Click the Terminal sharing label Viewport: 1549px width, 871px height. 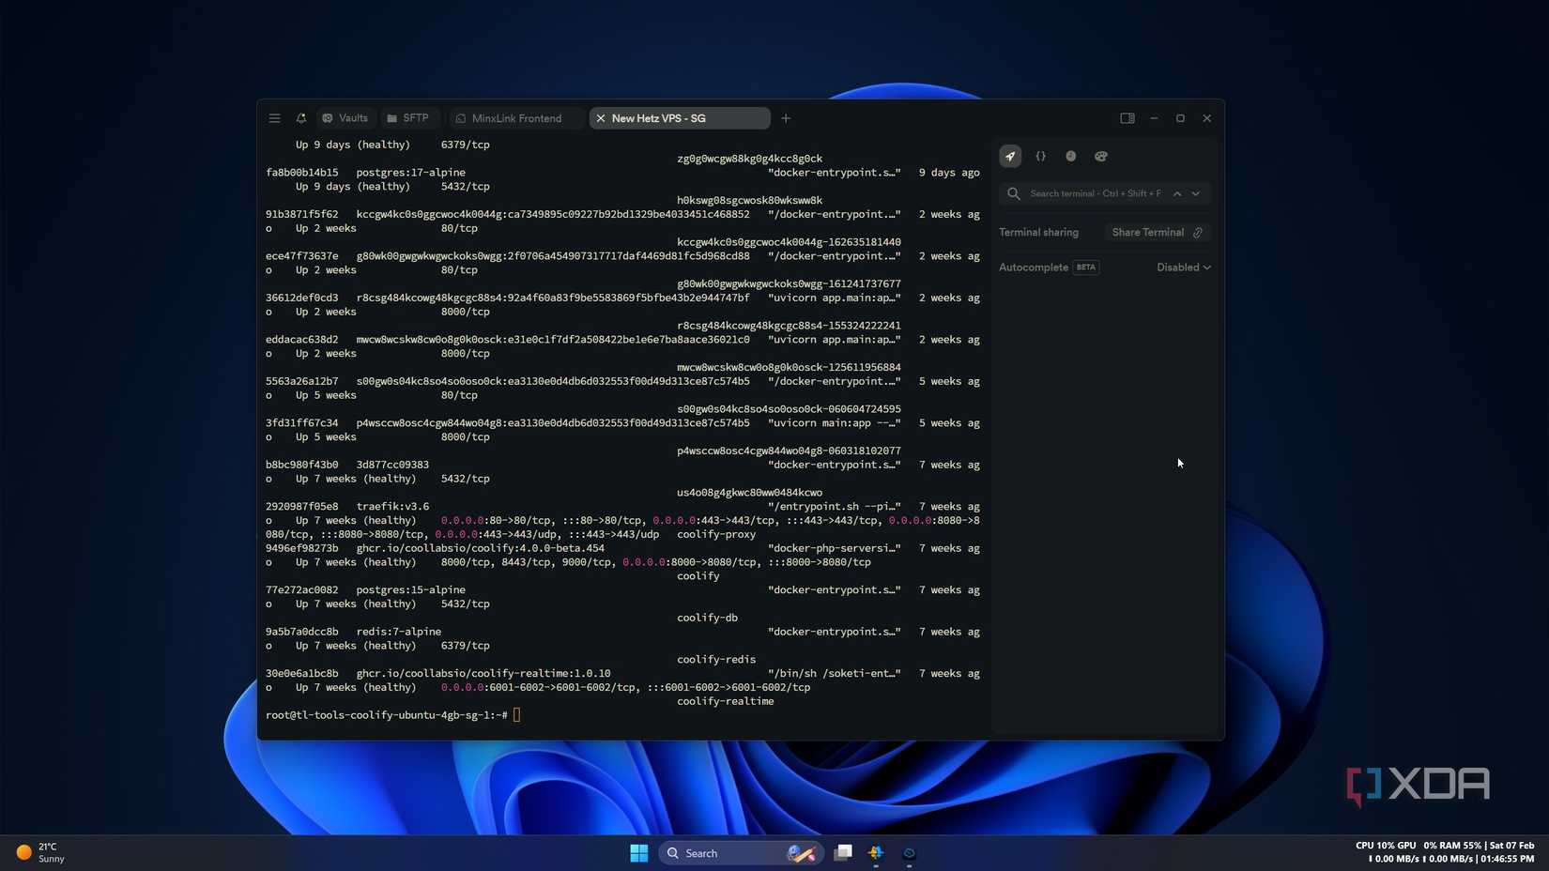point(1038,233)
